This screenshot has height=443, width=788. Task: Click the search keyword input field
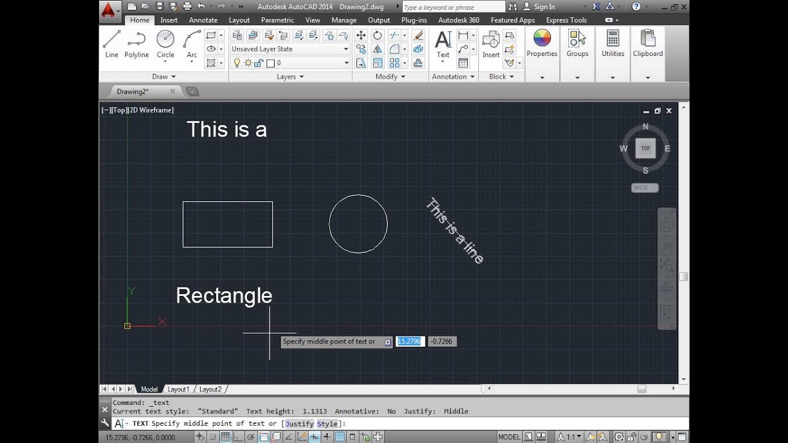point(453,7)
